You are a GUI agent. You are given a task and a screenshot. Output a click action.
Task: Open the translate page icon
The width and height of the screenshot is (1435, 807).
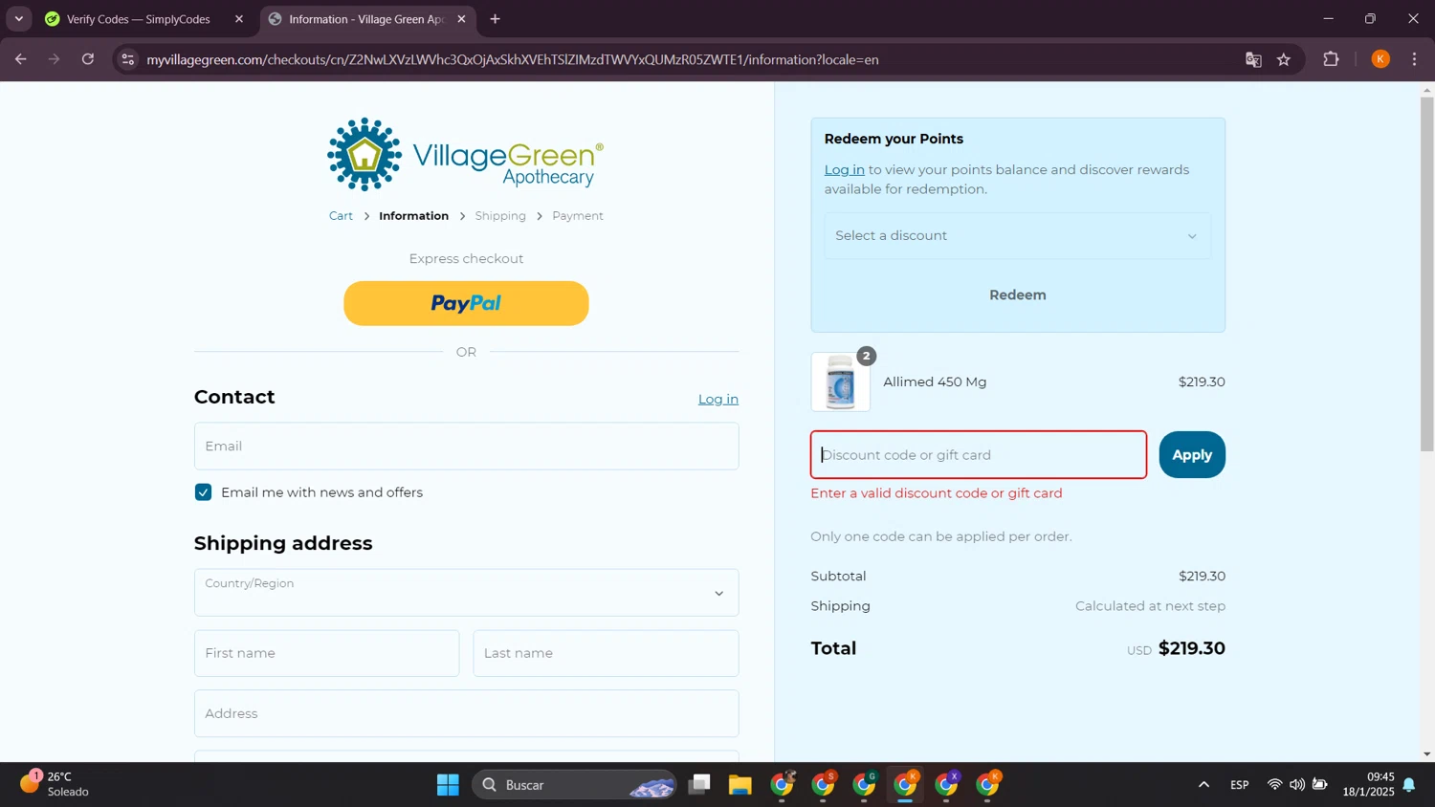(x=1253, y=59)
